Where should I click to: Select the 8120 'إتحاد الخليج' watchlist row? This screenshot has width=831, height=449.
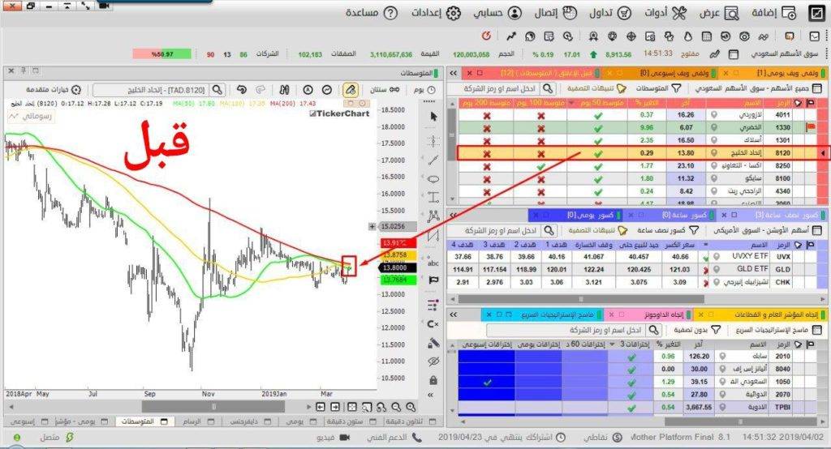[639, 153]
